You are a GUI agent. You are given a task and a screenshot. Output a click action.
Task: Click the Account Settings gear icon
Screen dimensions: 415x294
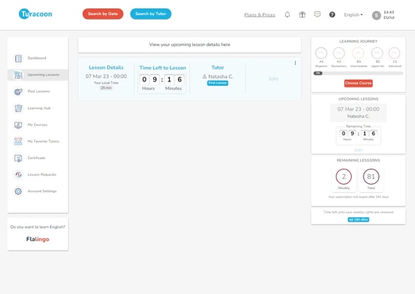[18, 191]
